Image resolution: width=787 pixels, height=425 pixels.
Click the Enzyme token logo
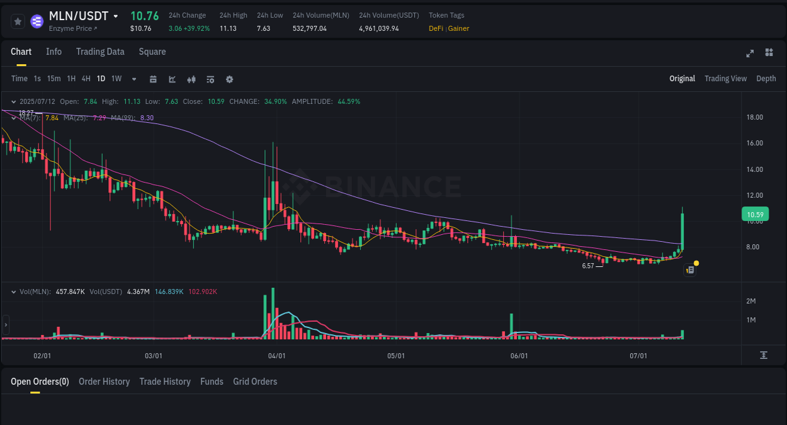[37, 21]
